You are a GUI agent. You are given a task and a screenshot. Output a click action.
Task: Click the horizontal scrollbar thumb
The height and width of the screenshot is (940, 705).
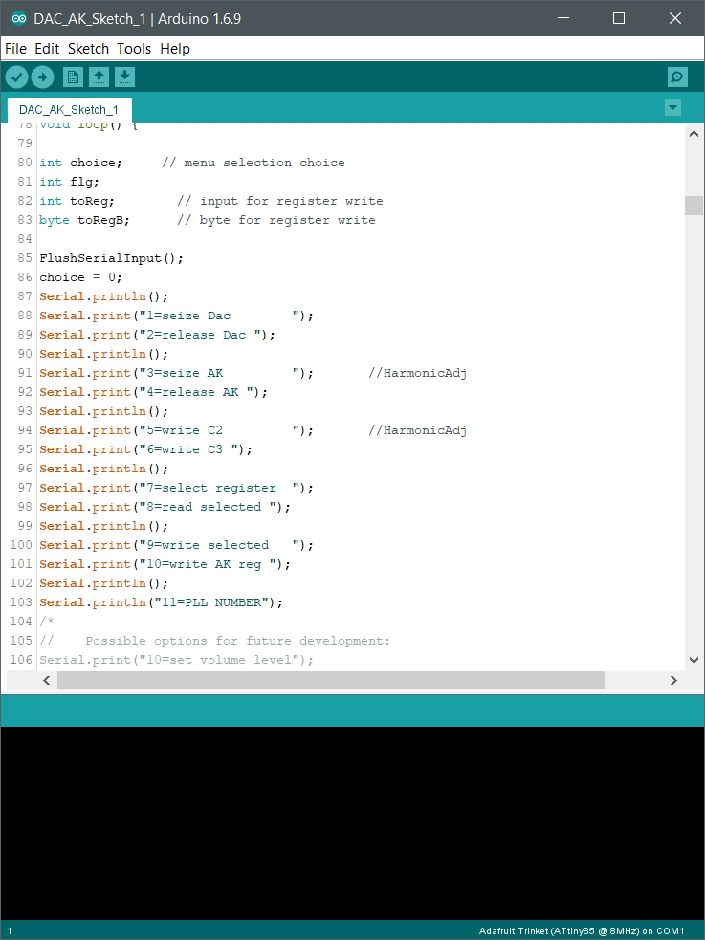[331, 681]
